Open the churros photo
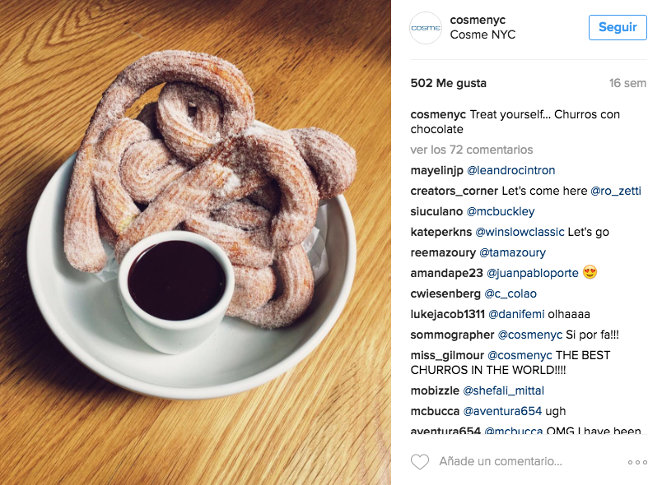This screenshot has width=662, height=485. point(195,242)
